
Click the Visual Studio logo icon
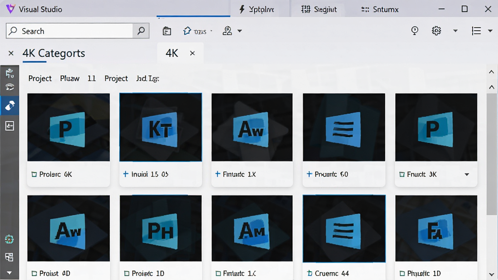pyautogui.click(x=11, y=9)
